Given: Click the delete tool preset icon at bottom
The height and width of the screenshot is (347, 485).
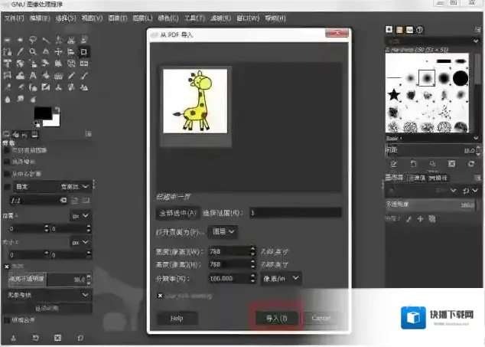Looking at the screenshot, I should pyautogui.click(x=58, y=338).
